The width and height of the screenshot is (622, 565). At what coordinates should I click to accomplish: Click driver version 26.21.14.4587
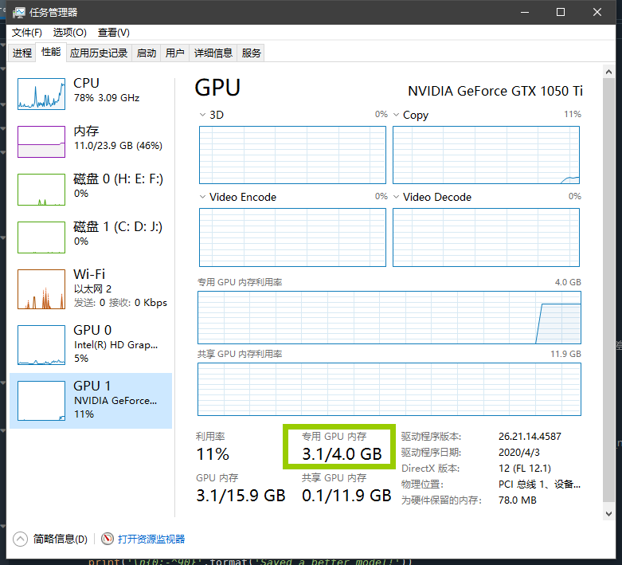[x=530, y=437]
